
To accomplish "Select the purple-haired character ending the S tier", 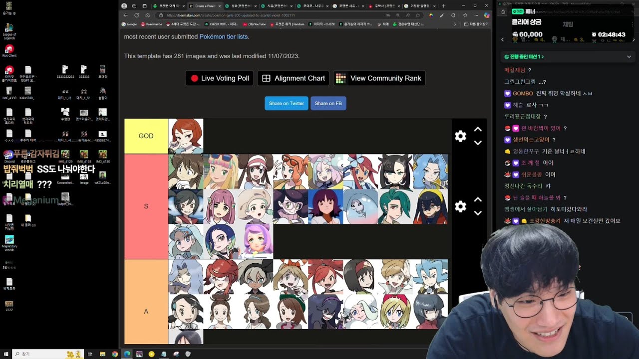I will (256, 241).
